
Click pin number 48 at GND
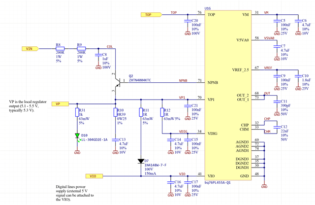pyautogui.click(x=257, y=174)
